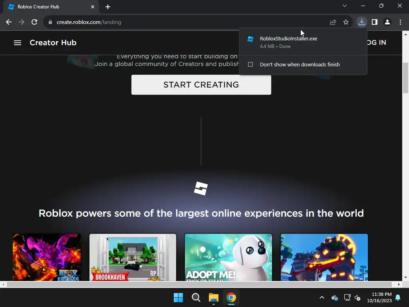Click the browser forward arrow
This screenshot has height=307, width=409.
click(x=22, y=22)
